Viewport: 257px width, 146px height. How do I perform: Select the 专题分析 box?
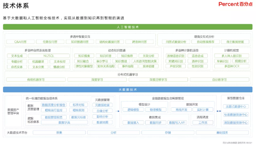pos(17,61)
